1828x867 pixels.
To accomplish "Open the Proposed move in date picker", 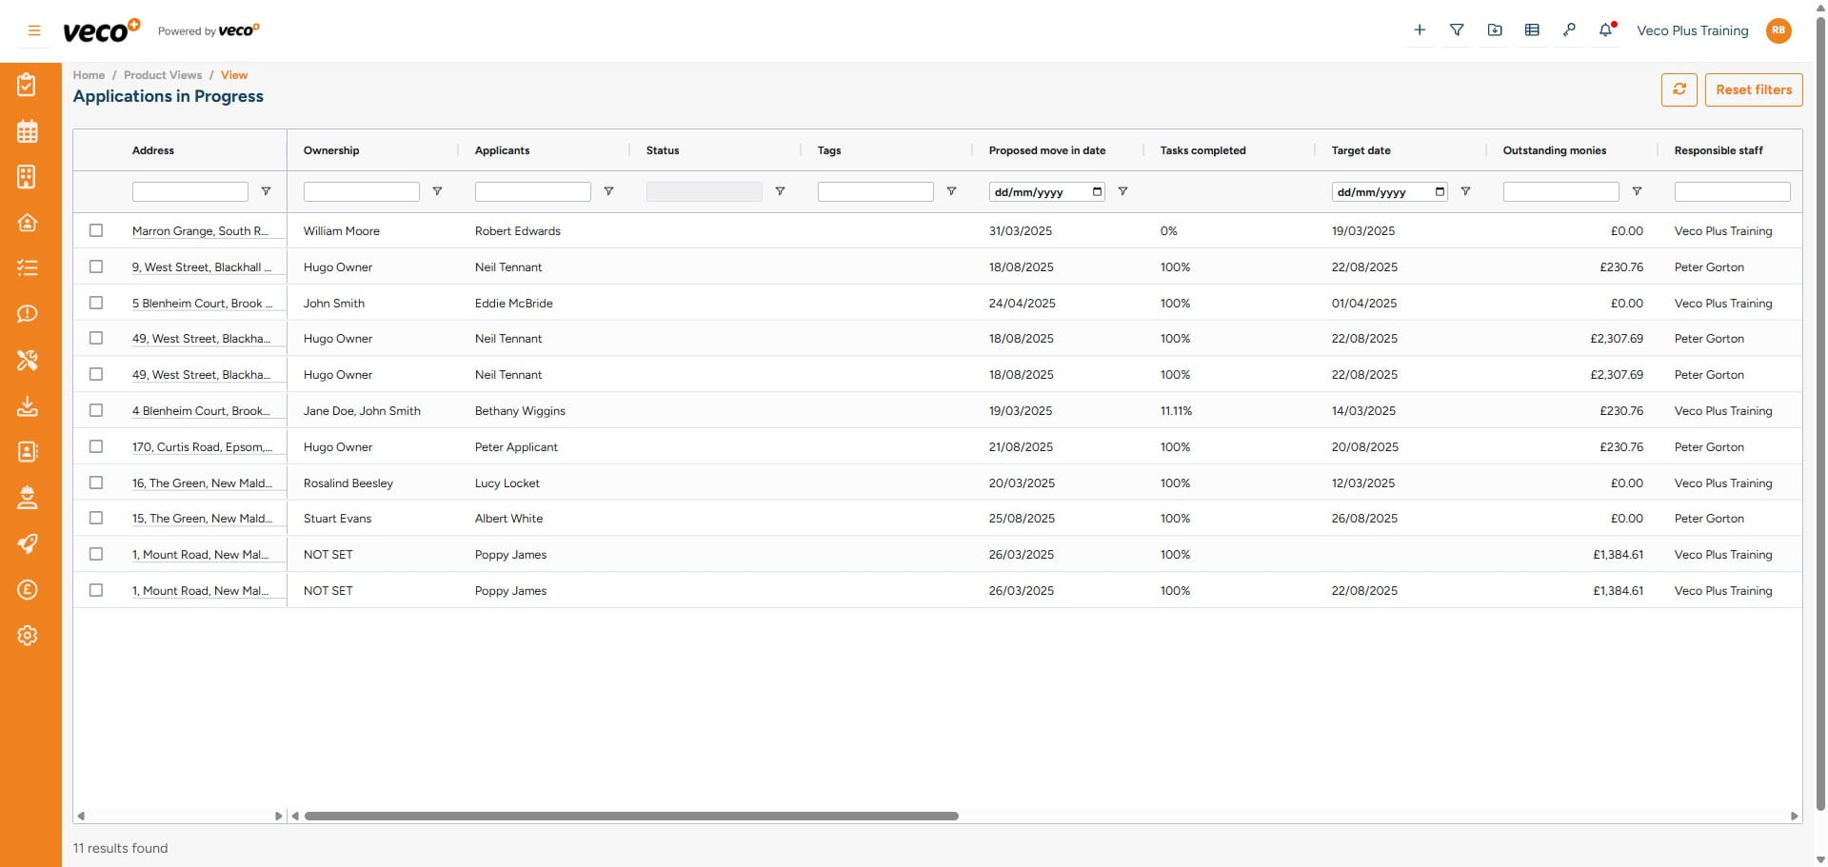I will 1096,191.
